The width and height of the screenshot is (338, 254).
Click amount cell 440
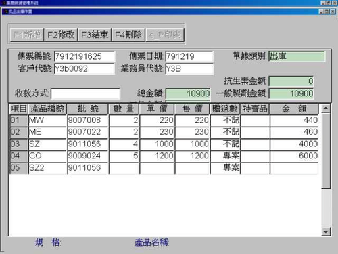(294, 121)
